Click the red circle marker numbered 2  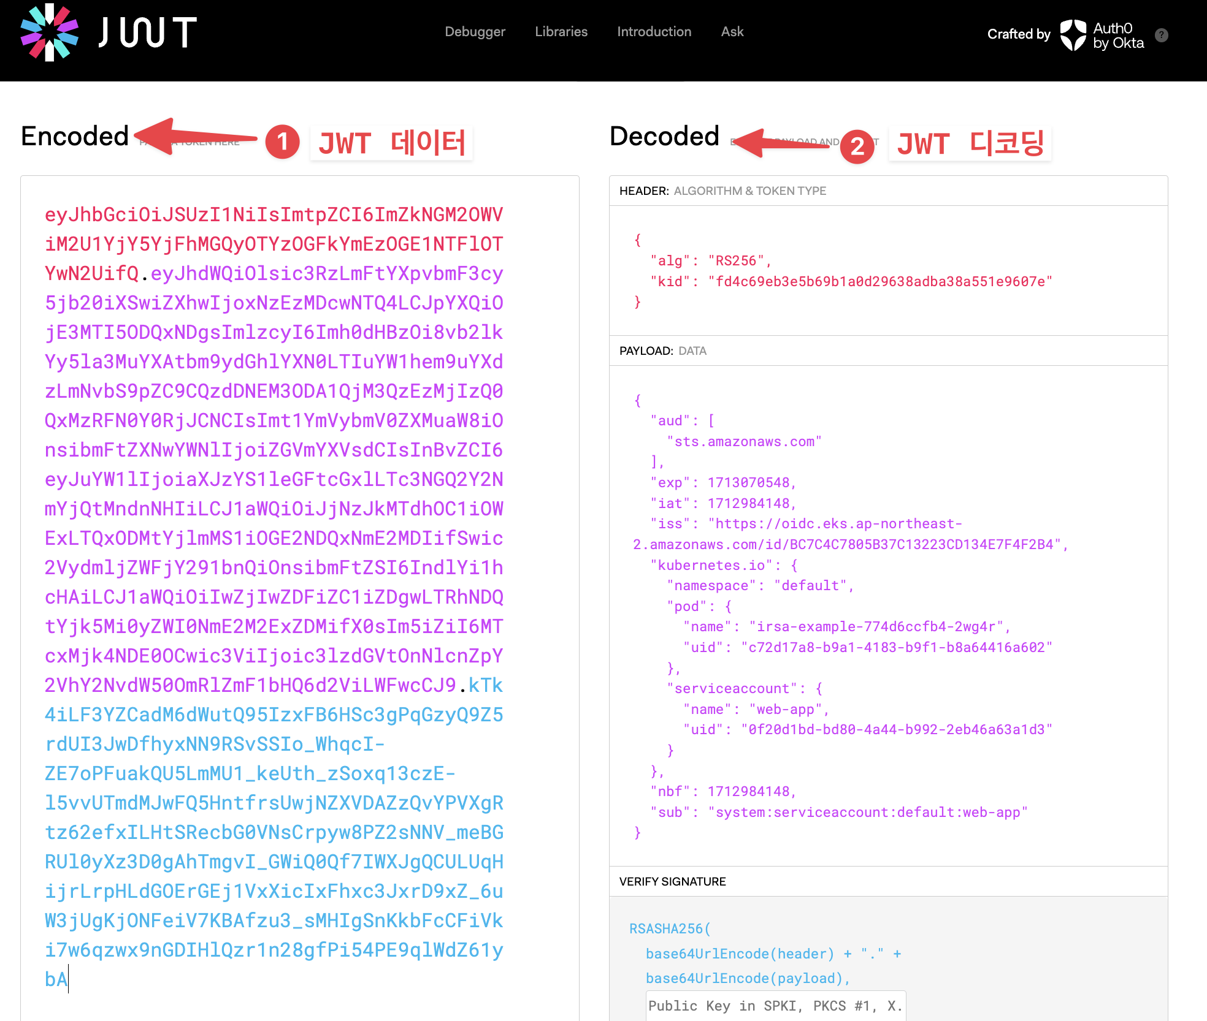(857, 146)
